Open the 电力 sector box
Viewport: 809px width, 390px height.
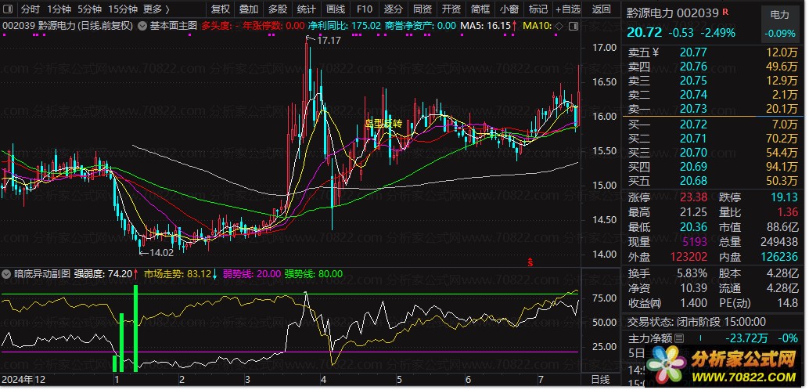coord(779,23)
